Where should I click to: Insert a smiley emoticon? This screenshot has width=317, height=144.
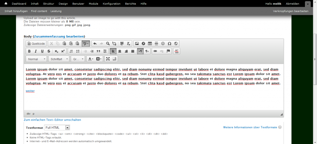coord(163,44)
